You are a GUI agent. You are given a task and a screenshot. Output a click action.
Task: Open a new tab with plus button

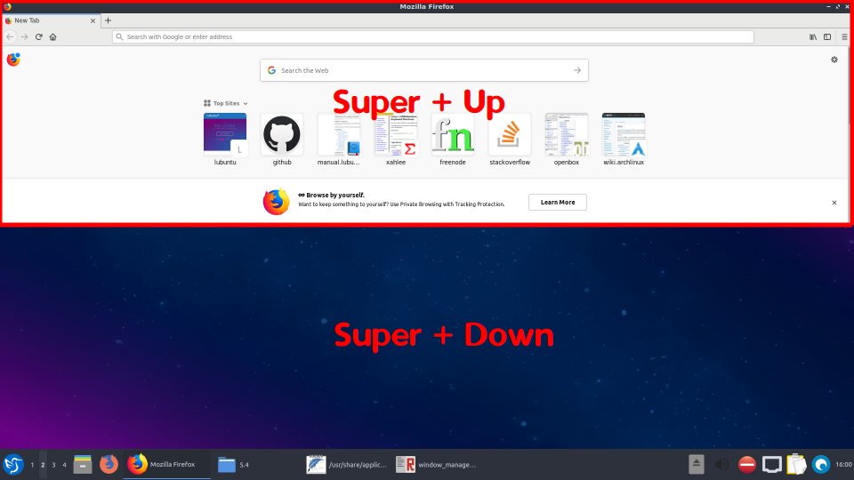[x=109, y=20]
